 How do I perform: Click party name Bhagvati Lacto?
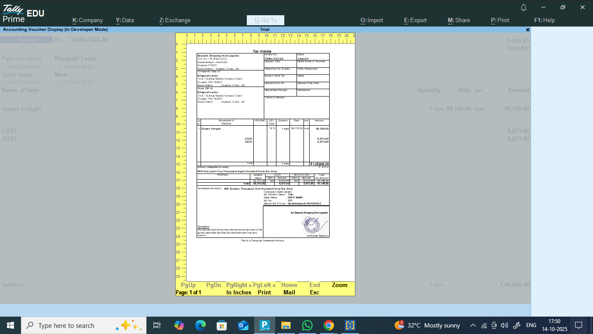coord(75,58)
